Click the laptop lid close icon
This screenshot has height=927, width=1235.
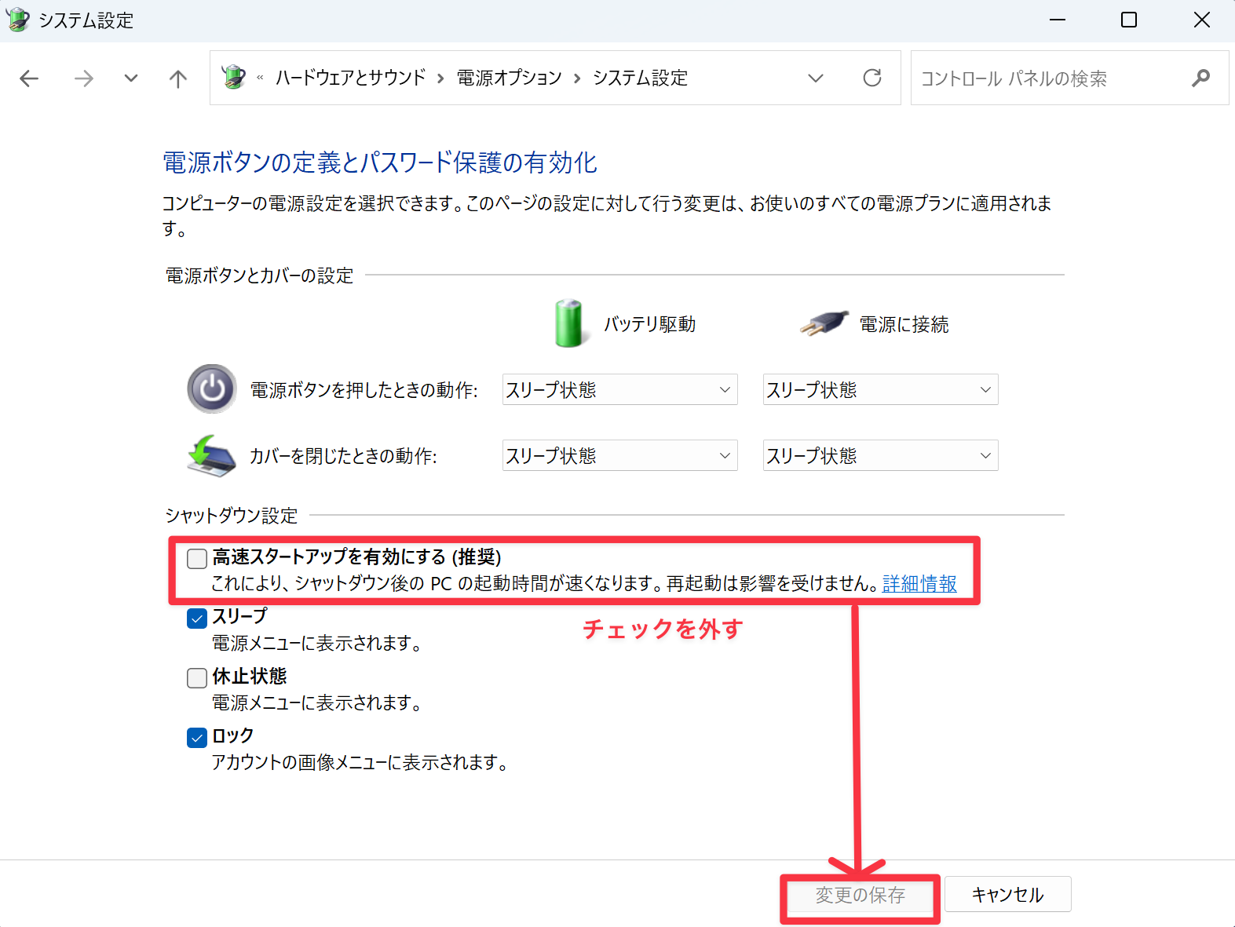point(211,456)
